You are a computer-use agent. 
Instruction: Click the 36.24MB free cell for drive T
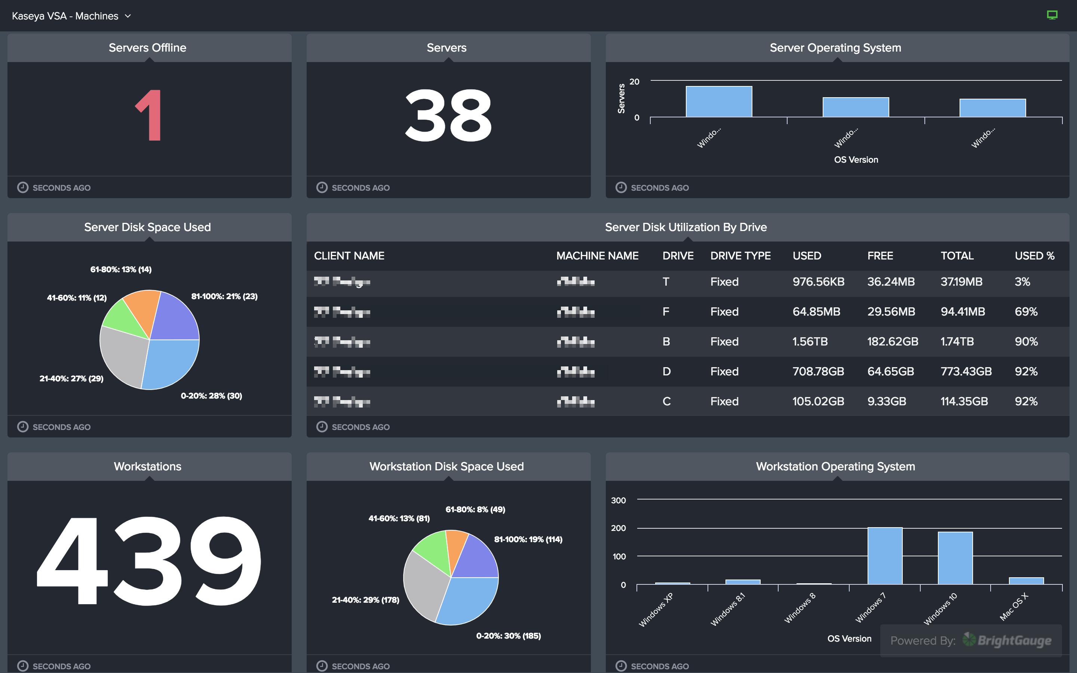[890, 282]
